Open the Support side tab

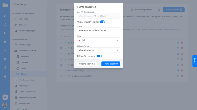click(195, 61)
